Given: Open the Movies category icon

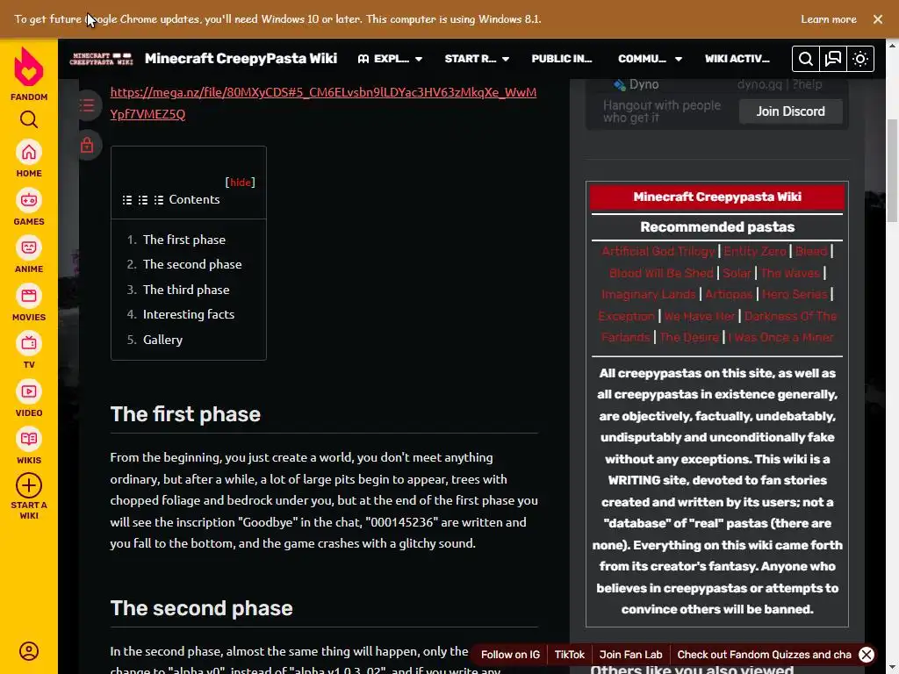Looking at the screenshot, I should pyautogui.click(x=29, y=296).
